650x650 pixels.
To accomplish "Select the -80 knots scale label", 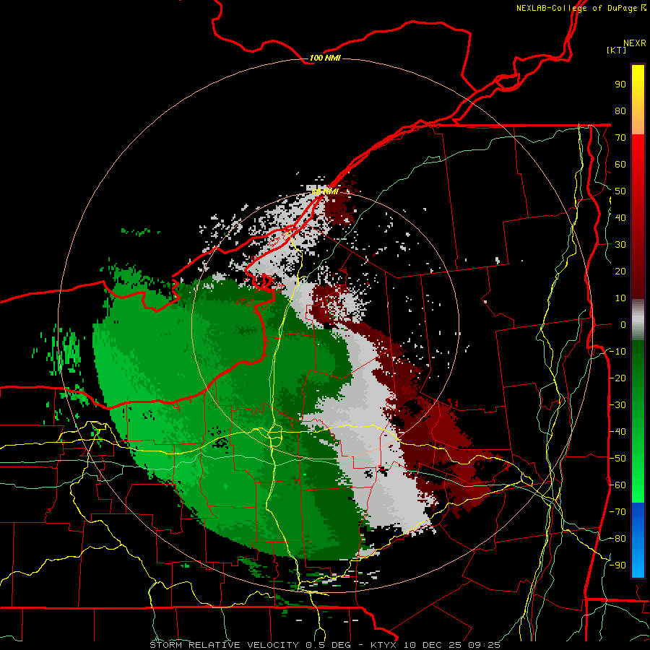I will click(x=617, y=539).
